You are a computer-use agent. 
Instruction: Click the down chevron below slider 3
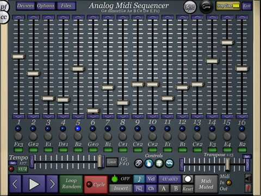(x=48, y=117)
